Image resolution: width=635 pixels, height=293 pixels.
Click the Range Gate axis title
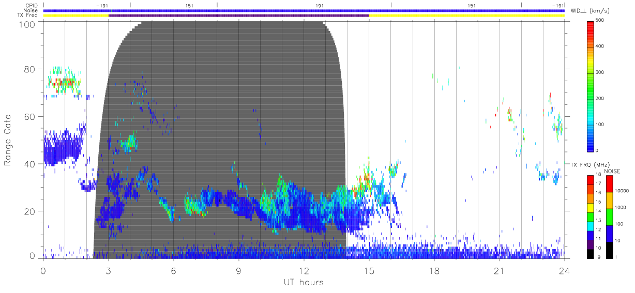pyautogui.click(x=8, y=140)
